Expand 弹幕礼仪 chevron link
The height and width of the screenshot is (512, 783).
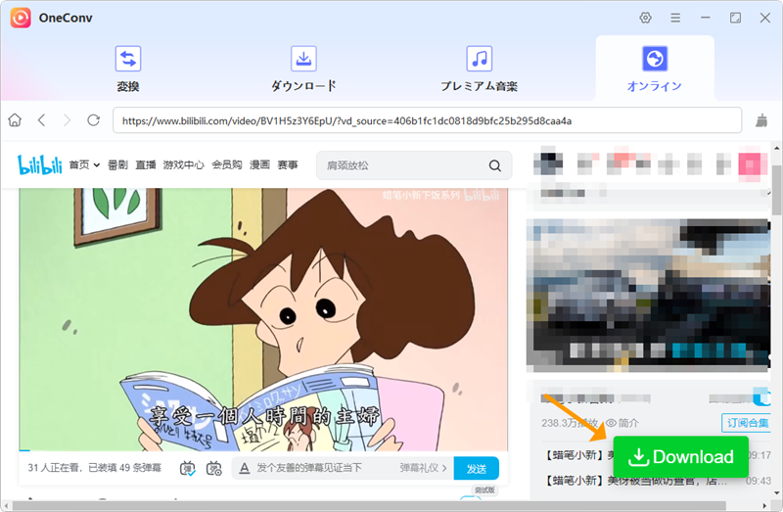tap(423, 468)
